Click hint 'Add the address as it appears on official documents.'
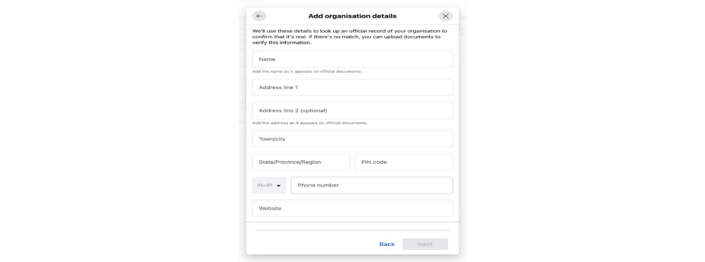This screenshot has width=705, height=262. click(x=310, y=123)
